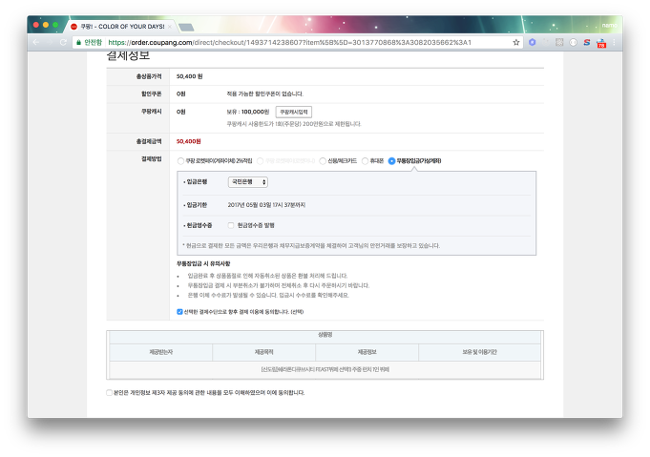This screenshot has width=650, height=457.
Task: Go back using the browser back arrow
Action: 36,42
